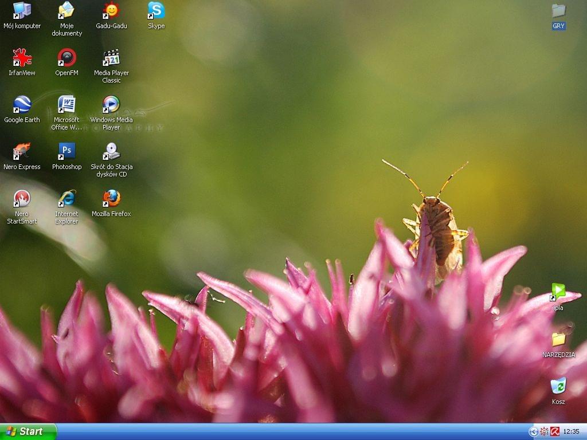Select the OpenFM shortcut icon
The width and height of the screenshot is (587, 440).
pyautogui.click(x=66, y=57)
